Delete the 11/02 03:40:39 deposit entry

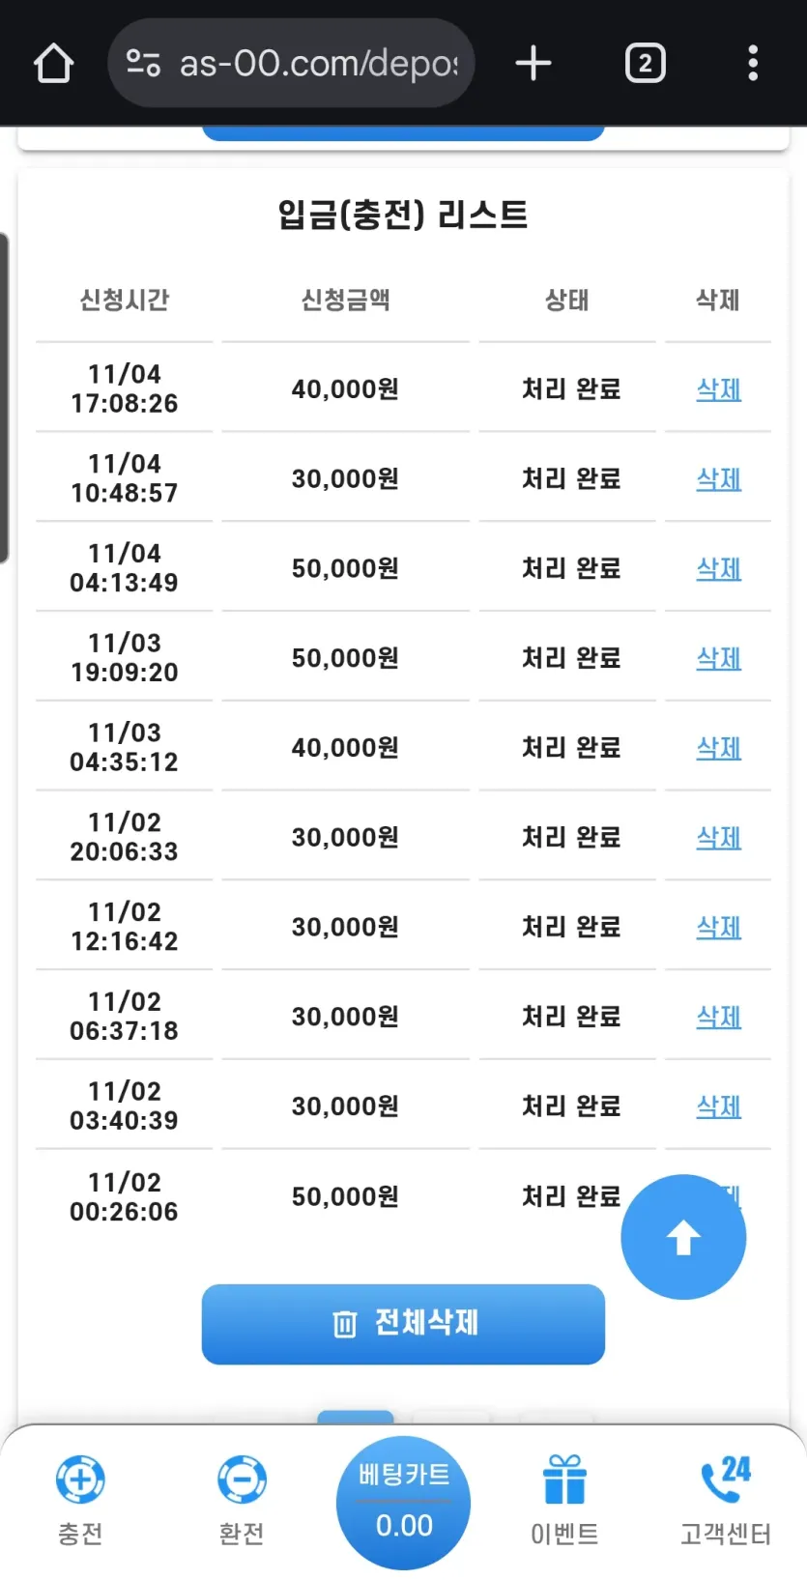click(x=719, y=1106)
